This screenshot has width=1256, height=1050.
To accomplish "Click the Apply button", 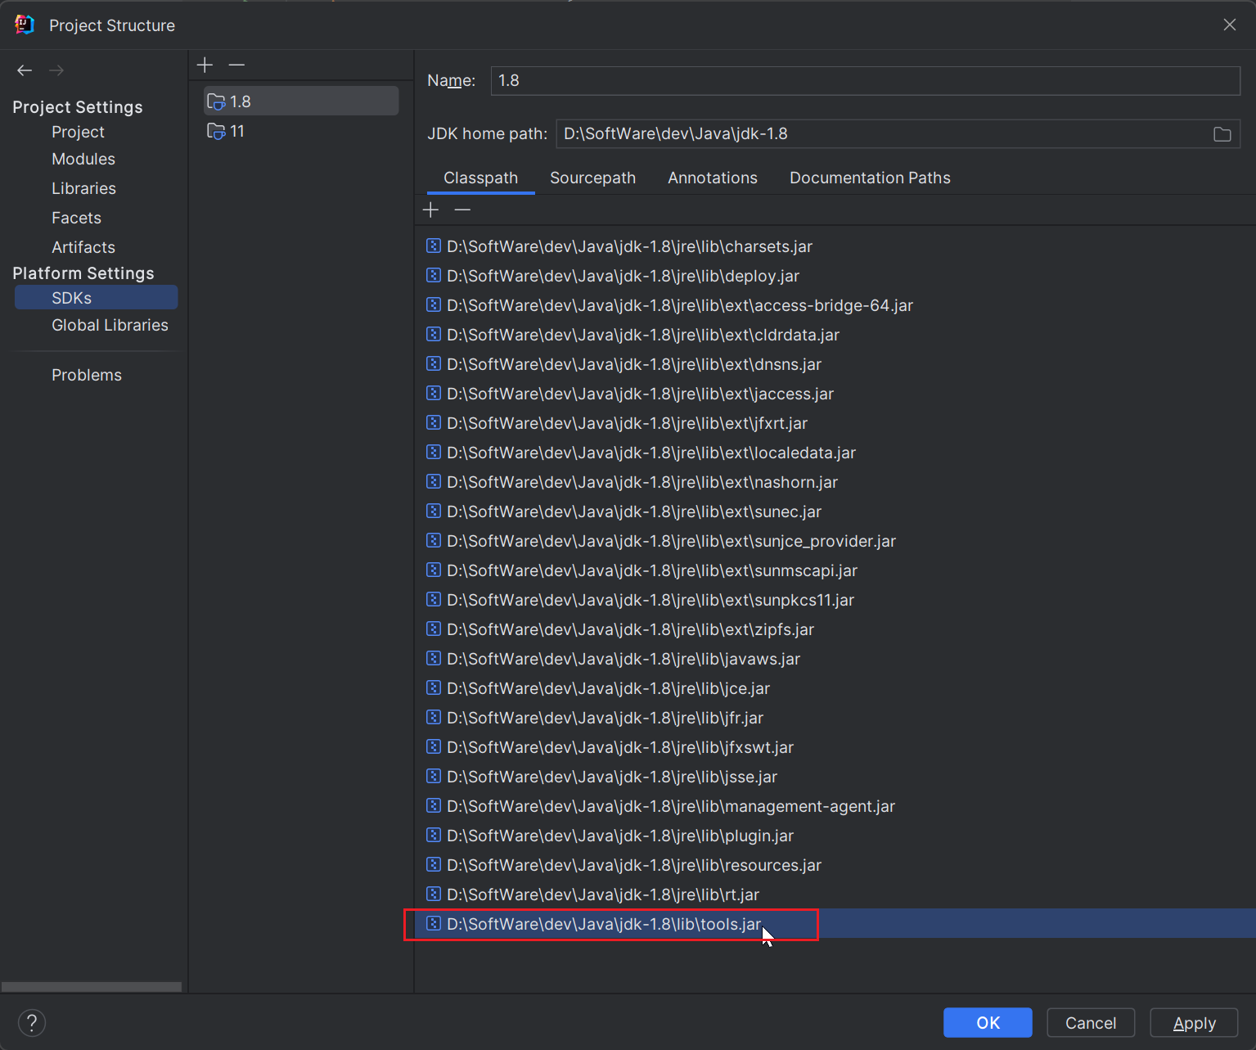I will (x=1194, y=1023).
